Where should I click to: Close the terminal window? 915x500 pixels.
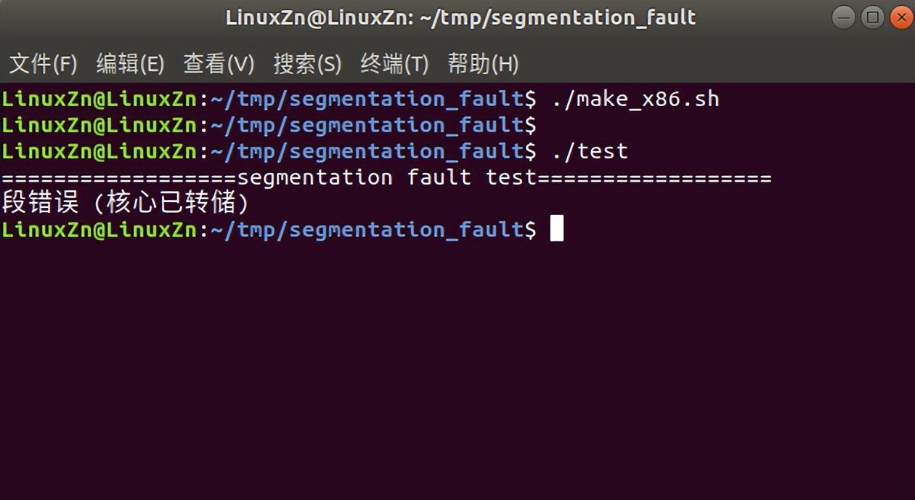[901, 17]
